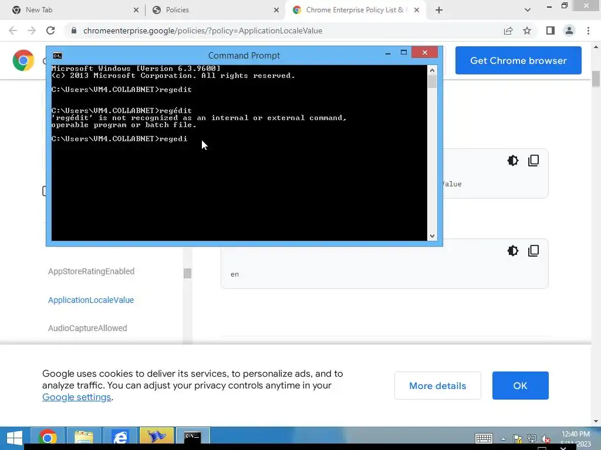The width and height of the screenshot is (601, 450).
Task: Open network tray icon
Action: 532,439
